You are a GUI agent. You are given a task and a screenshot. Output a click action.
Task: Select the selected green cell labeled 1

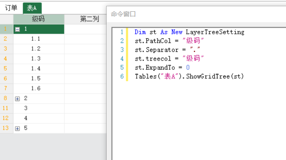38,29
